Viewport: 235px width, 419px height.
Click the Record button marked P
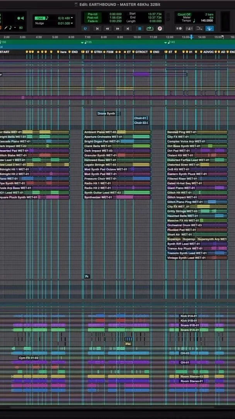[160, 29]
